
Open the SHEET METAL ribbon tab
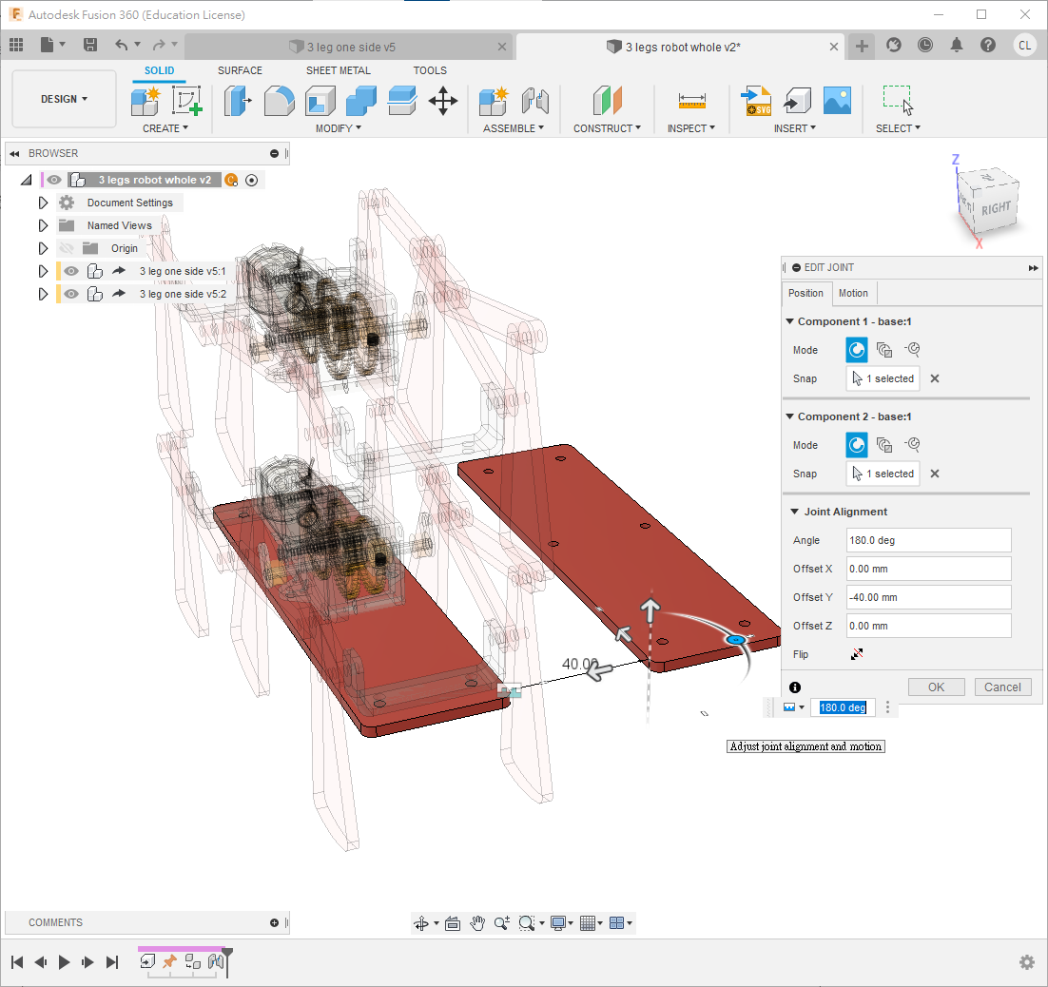[x=338, y=70]
